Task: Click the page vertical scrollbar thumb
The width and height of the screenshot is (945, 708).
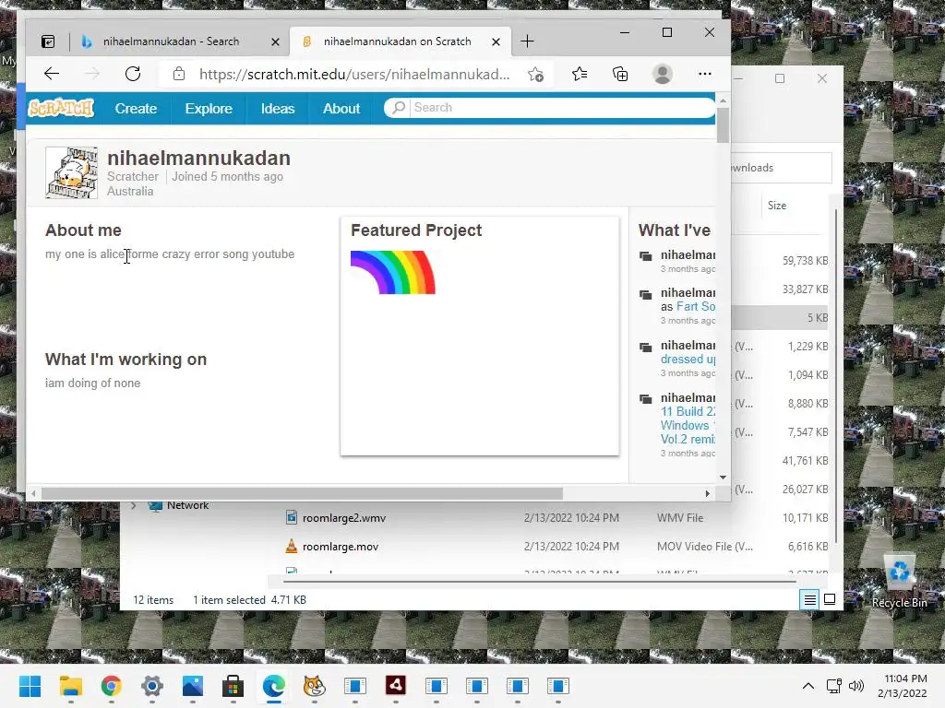Action: pos(723,125)
